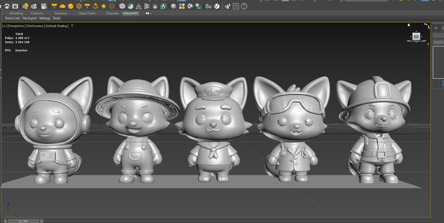This screenshot has width=444, height=223.
Task: Open Datasmith Settings
Action: click(x=45, y=18)
